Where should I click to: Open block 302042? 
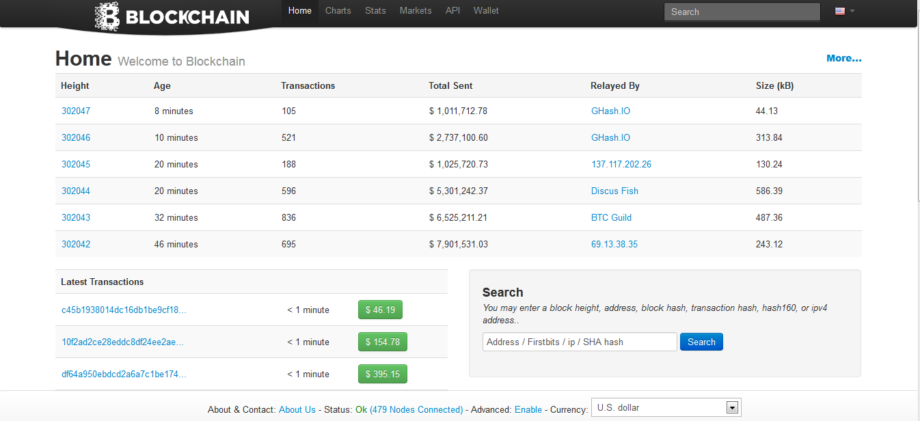76,244
